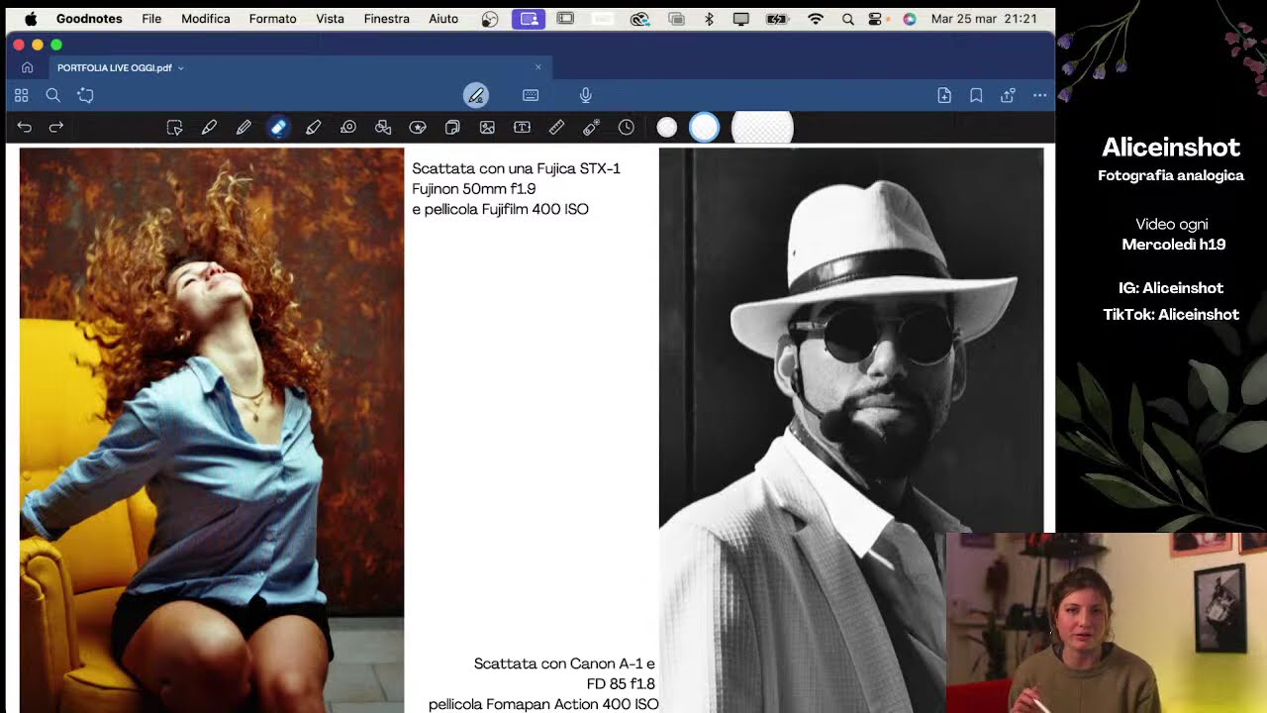Open date and time Mar 25 mar 21:21
The width and height of the screenshot is (1267, 713).
pos(984,19)
